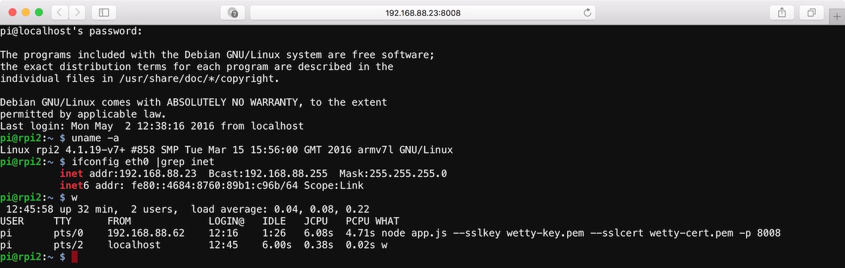Screen dimensions: 845x268
Task: Click the yellow minimize window button
Action: 26,13
